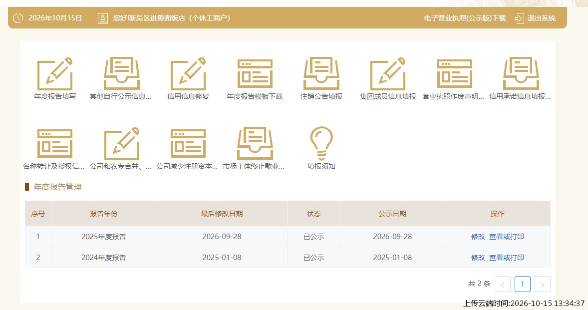Open the 年度报告填写 icon
588x310 pixels.
point(55,73)
